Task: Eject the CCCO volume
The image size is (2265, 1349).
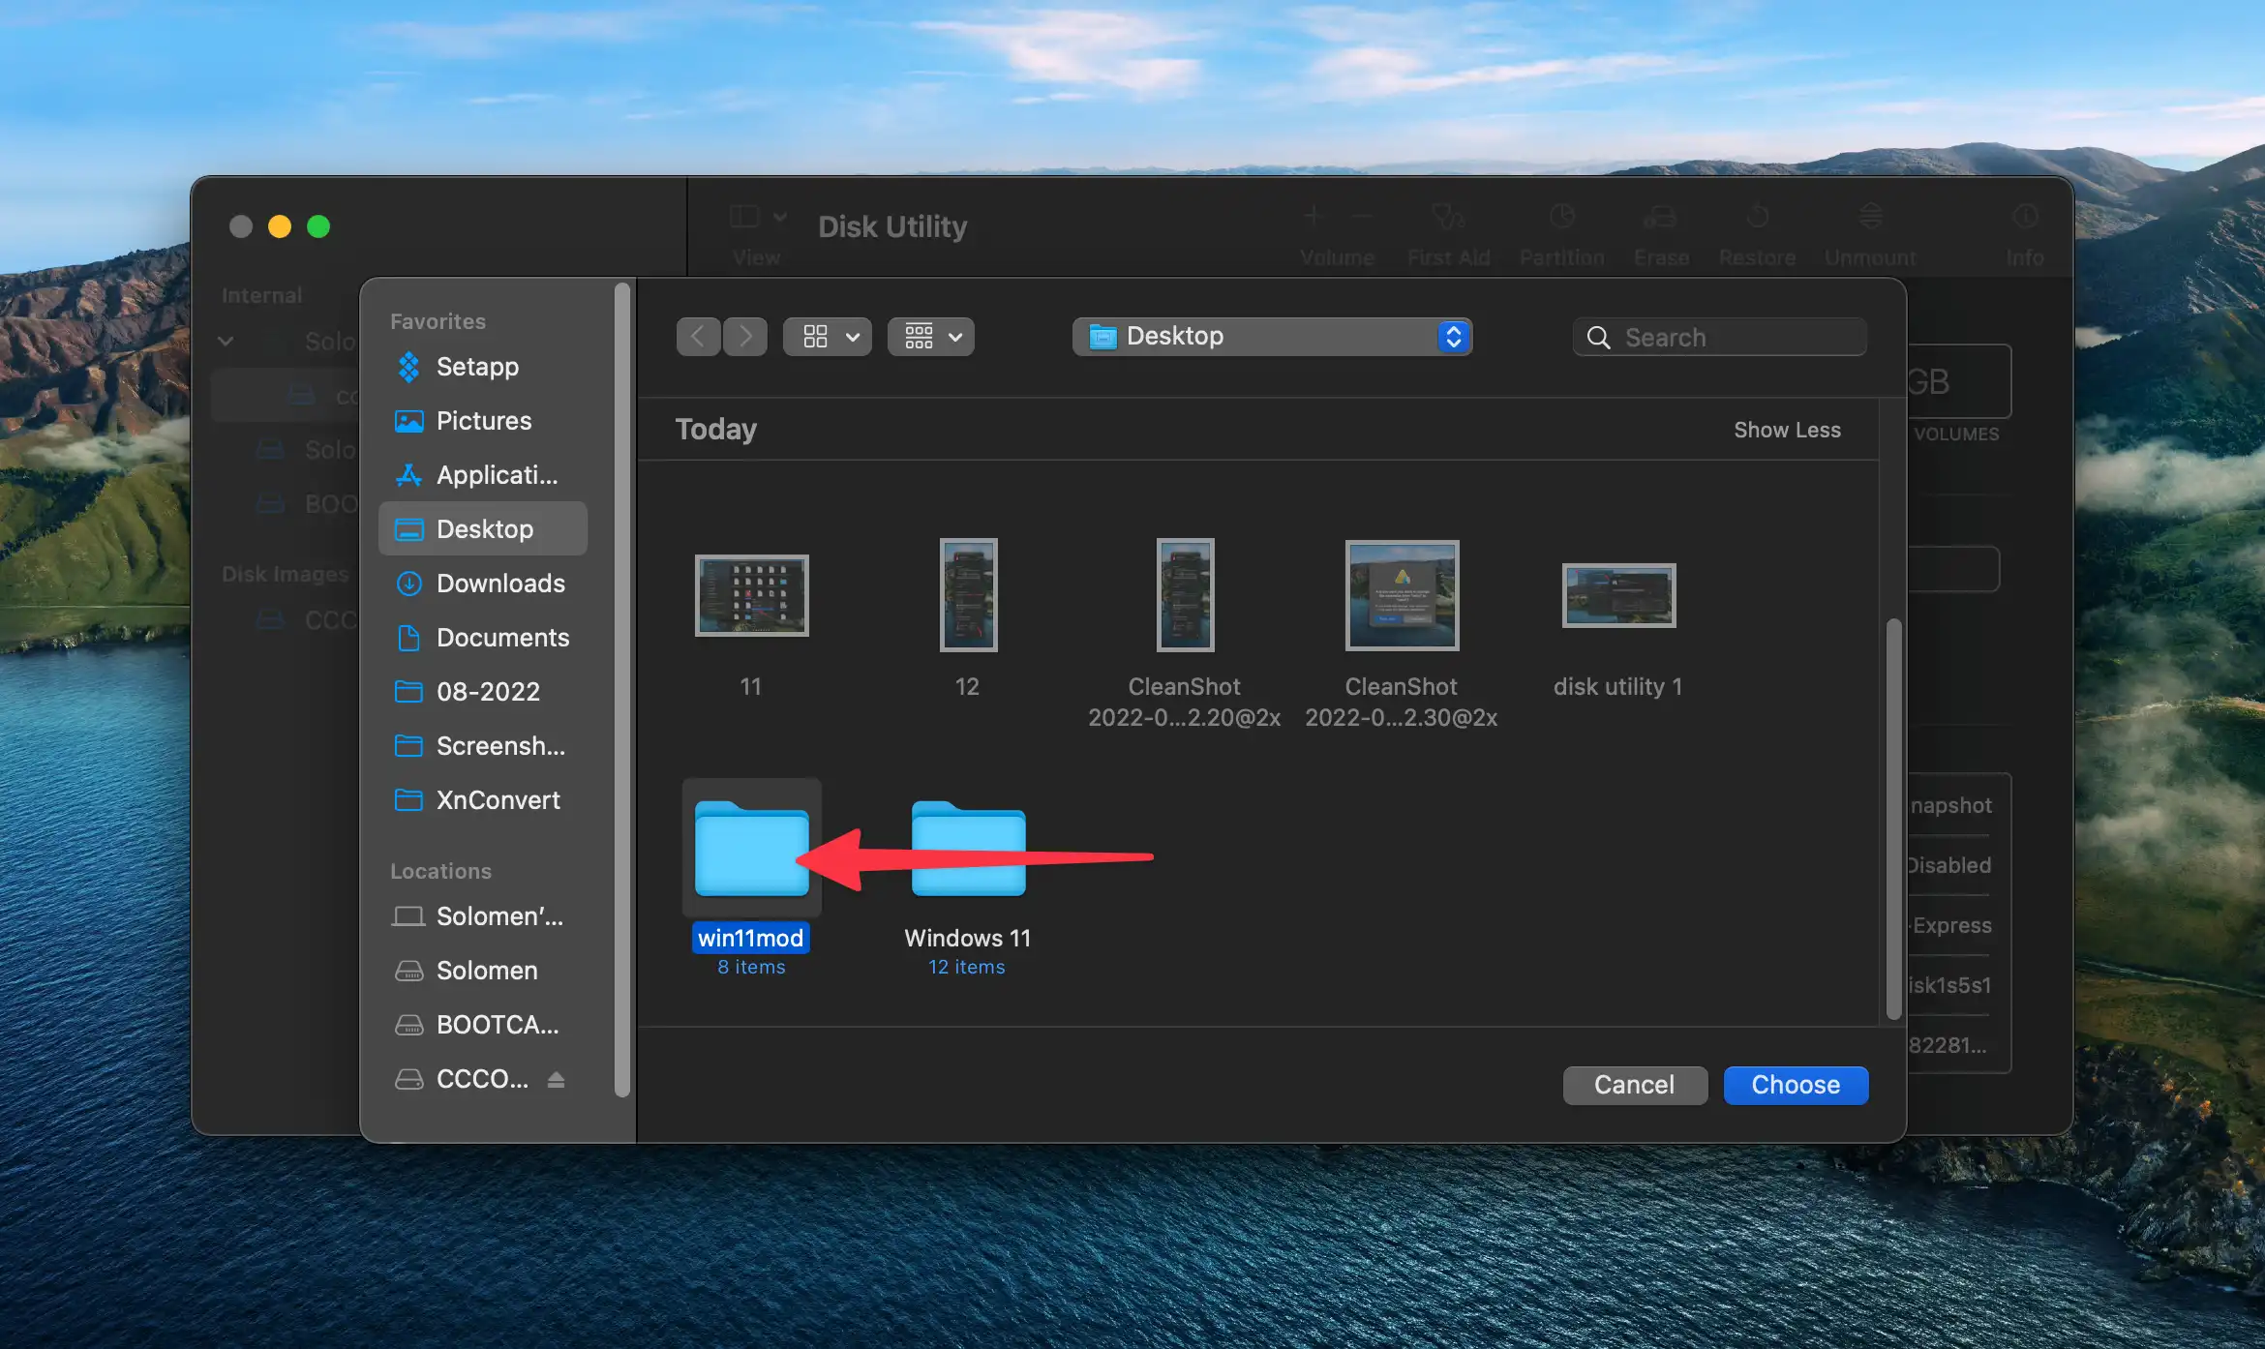Action: [x=556, y=1079]
